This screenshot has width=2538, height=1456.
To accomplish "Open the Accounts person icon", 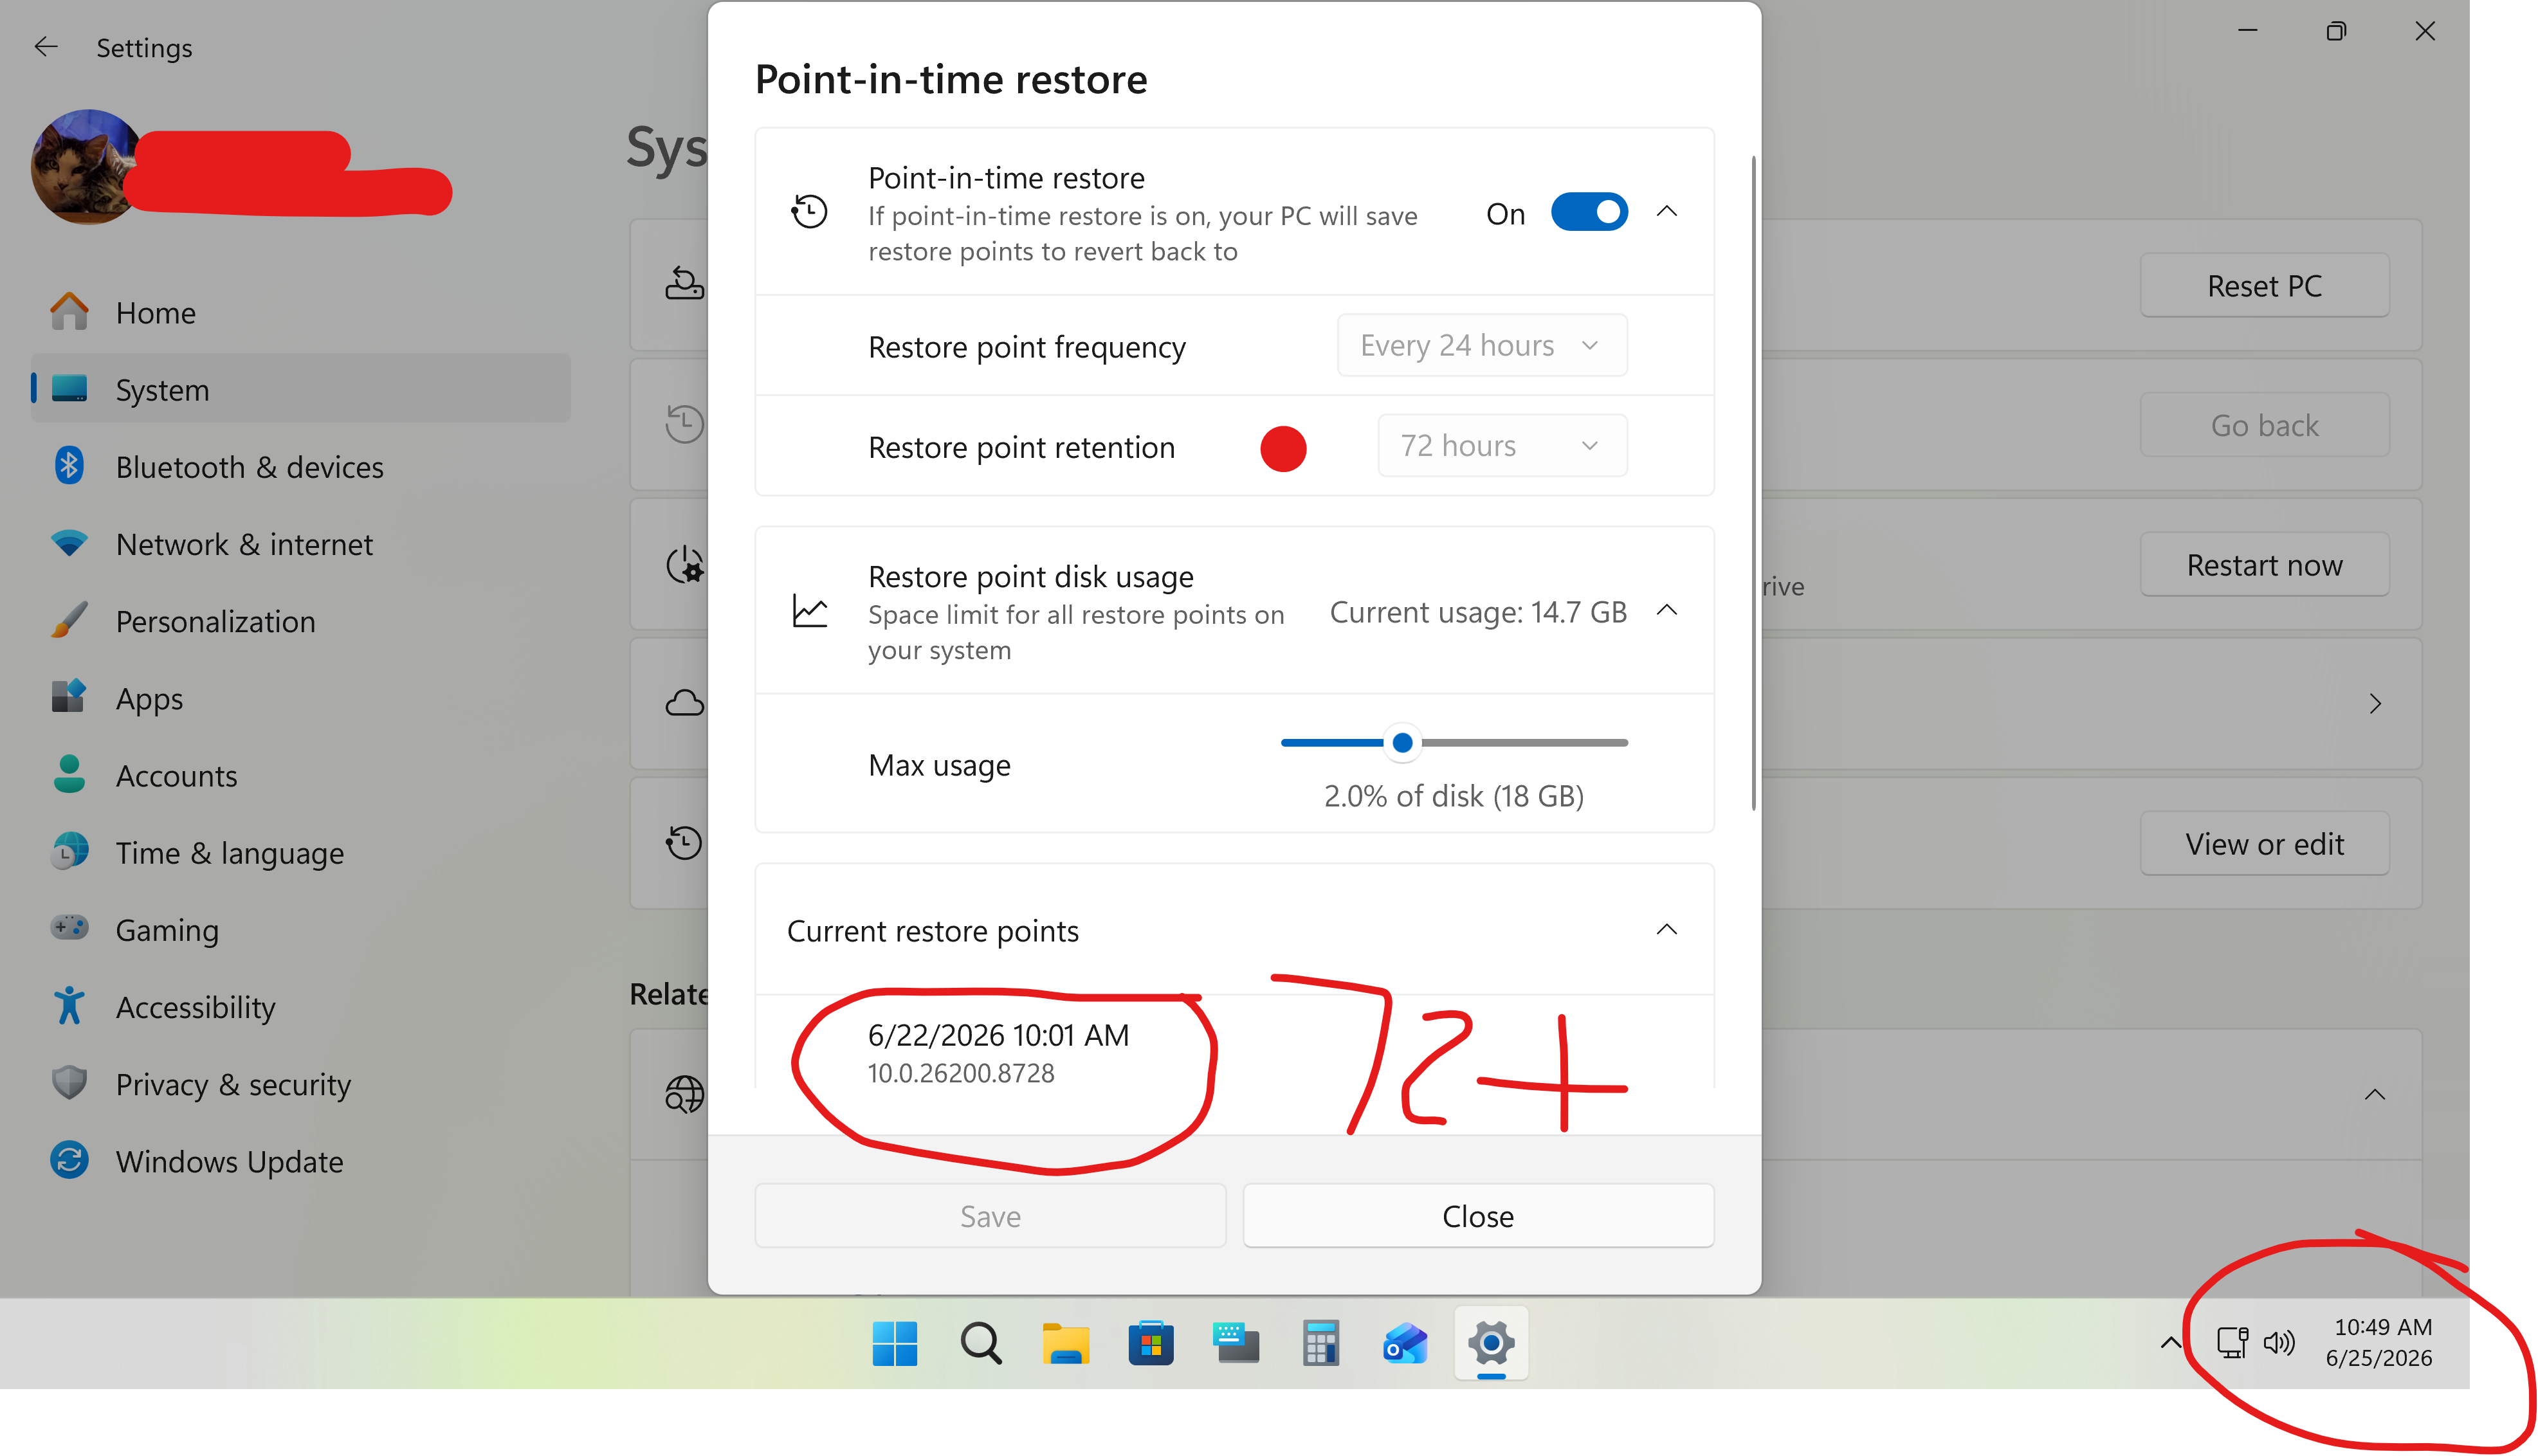I will 69,774.
